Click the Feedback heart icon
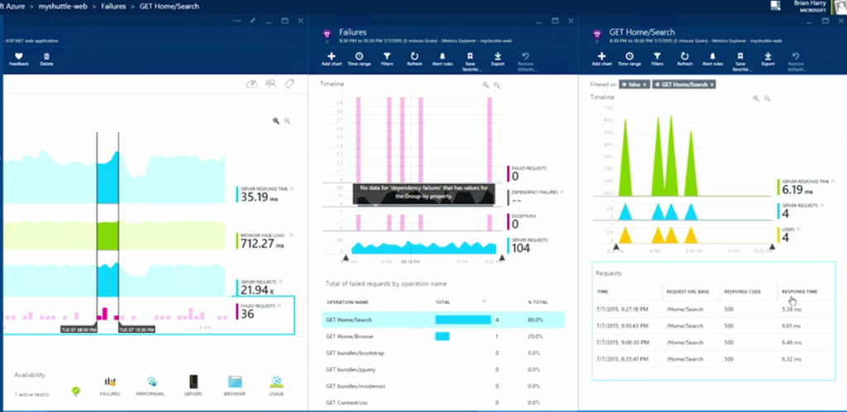 tap(19, 56)
